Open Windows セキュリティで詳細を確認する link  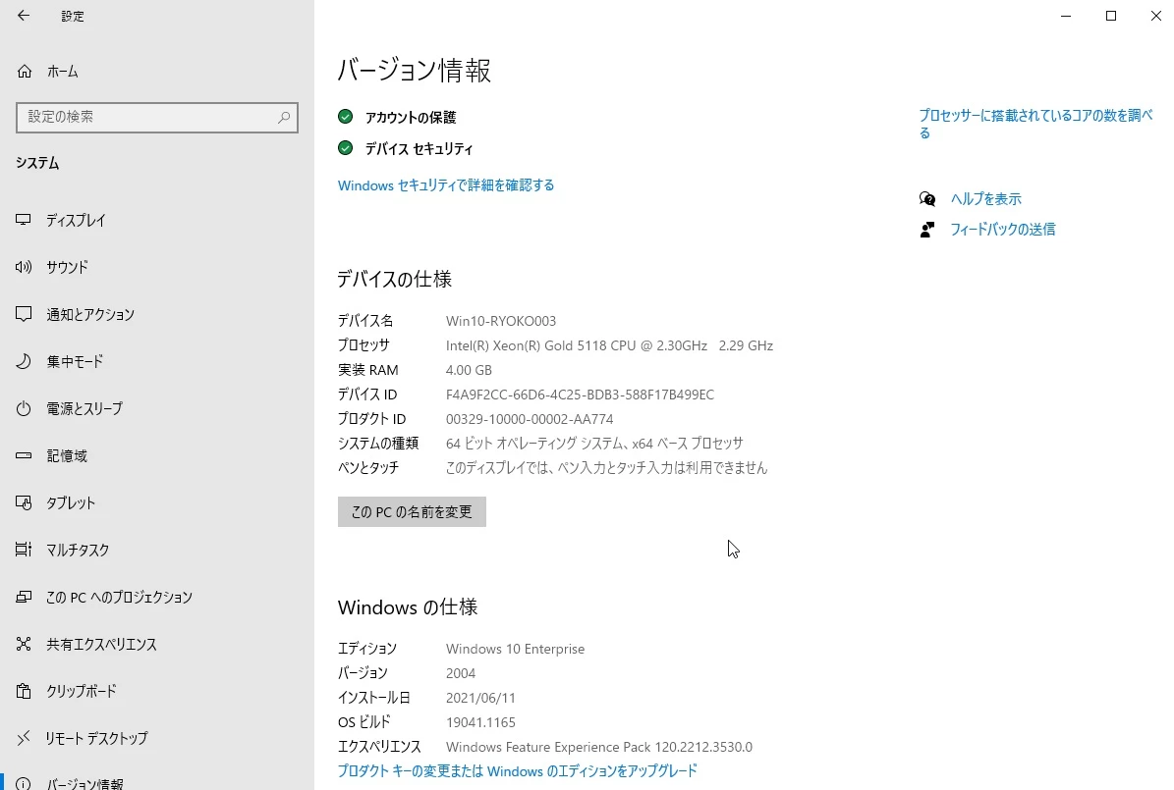point(446,185)
